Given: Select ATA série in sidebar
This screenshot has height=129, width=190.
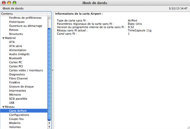Looking at the screenshot, I should tap(15, 46).
